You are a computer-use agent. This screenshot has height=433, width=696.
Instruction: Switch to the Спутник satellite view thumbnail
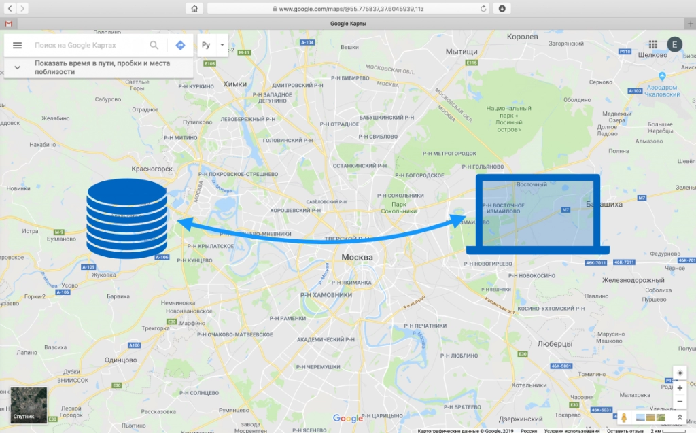tap(29, 405)
